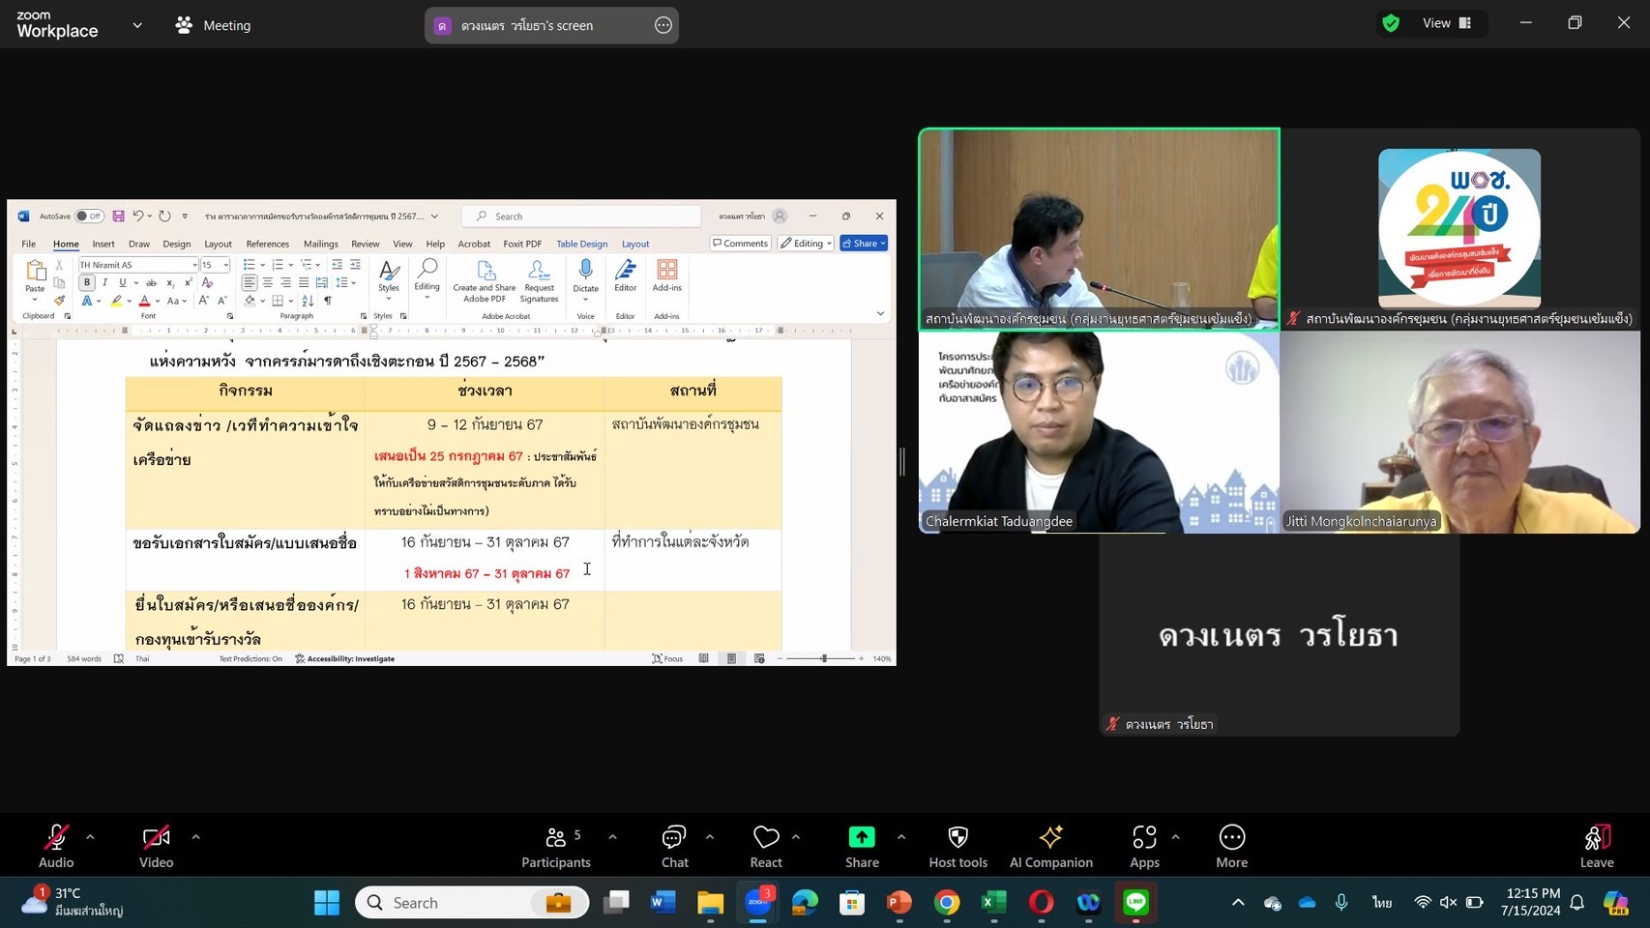Click the Word zoom level slider
Screen dimensions: 1650x928
(x=823, y=658)
